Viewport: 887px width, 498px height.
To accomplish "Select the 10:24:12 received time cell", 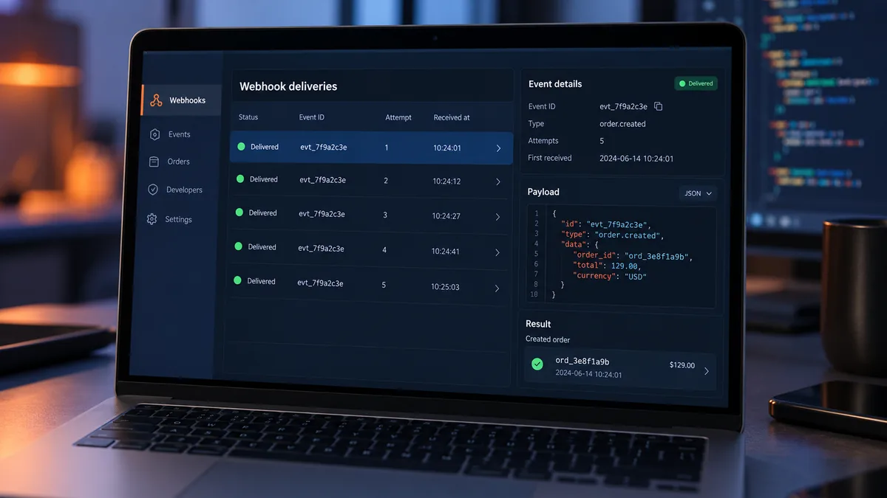I will click(x=446, y=181).
